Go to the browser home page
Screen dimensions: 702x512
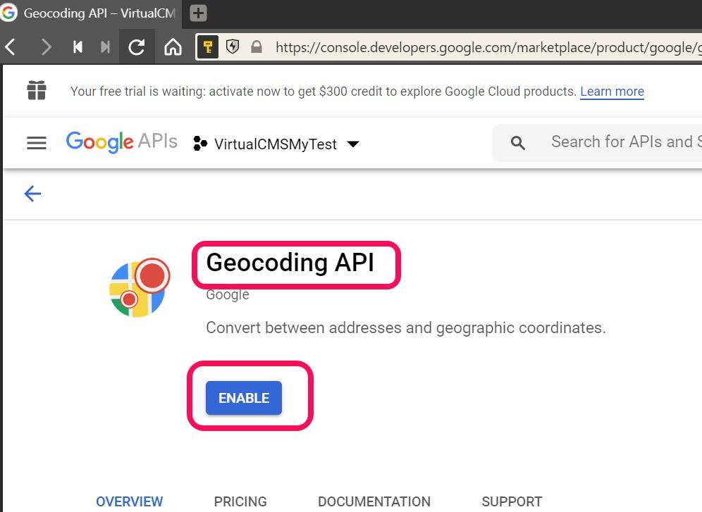(173, 47)
